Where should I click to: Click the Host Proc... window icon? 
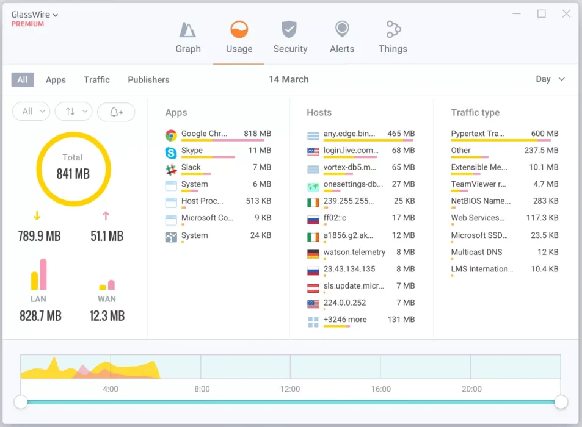tap(171, 203)
